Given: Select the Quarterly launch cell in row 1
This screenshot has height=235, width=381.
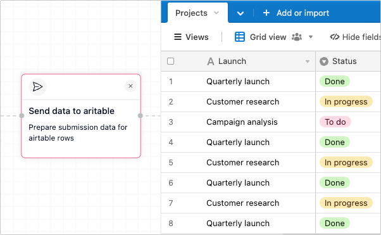Looking at the screenshot, I should [x=238, y=82].
